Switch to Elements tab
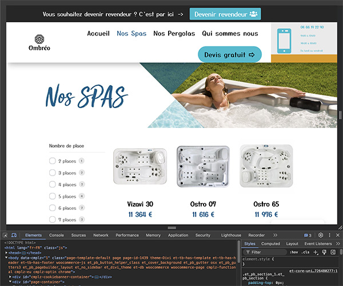The image size is (343, 286). 33,235
